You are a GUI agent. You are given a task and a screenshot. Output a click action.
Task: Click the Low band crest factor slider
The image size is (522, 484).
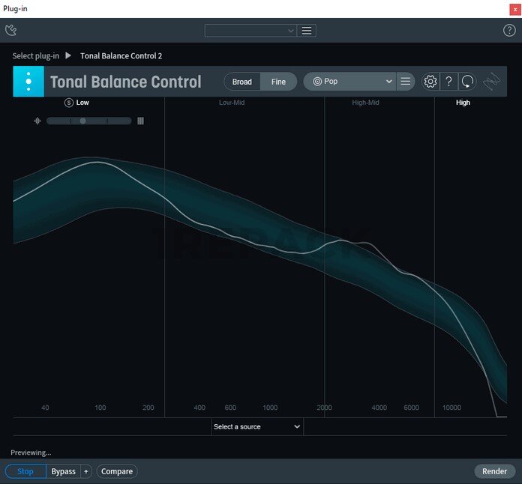(88, 121)
